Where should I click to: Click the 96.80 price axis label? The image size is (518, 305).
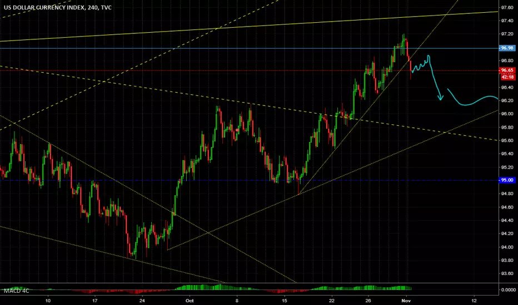tap(507, 60)
